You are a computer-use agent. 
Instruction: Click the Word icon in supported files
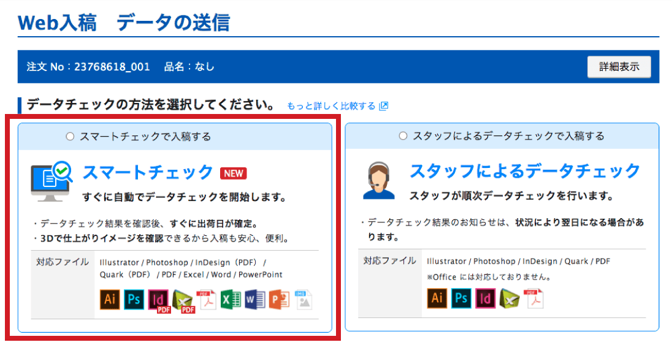click(x=254, y=299)
